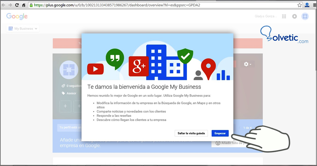Click the Google logo
Screen dimensions: 317x166
(17, 16)
